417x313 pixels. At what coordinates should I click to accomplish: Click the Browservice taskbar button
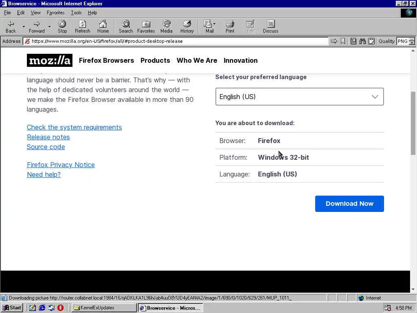(171, 308)
